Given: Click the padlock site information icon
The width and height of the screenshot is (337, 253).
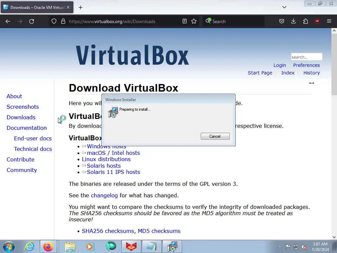Looking at the screenshot, I should click(x=63, y=21).
